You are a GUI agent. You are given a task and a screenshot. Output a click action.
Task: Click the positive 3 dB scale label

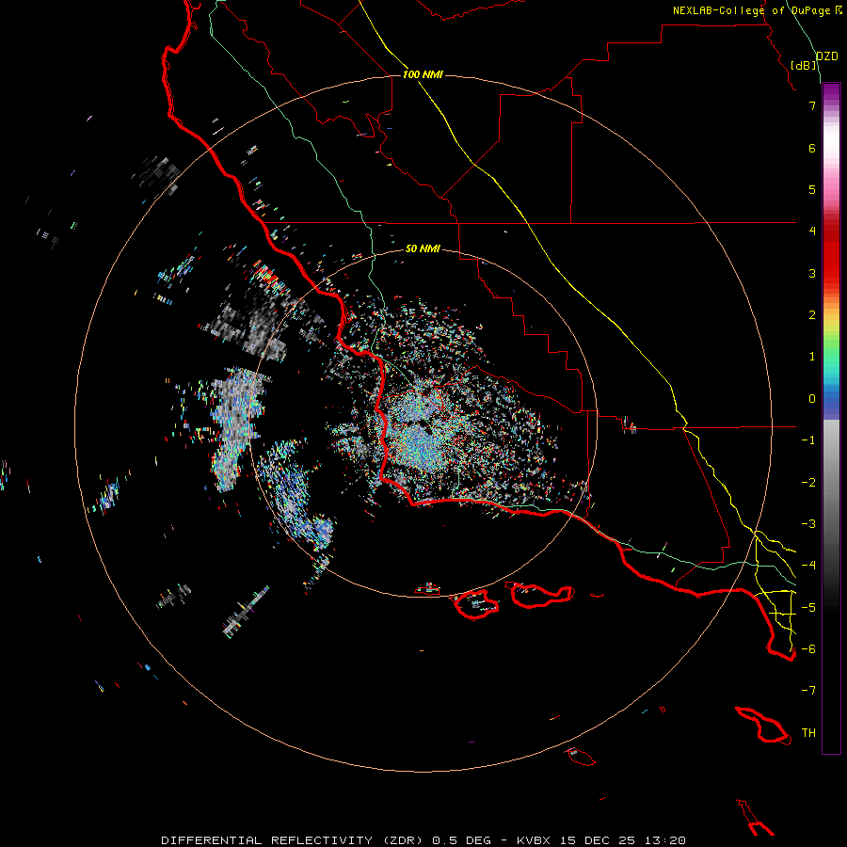point(812,273)
